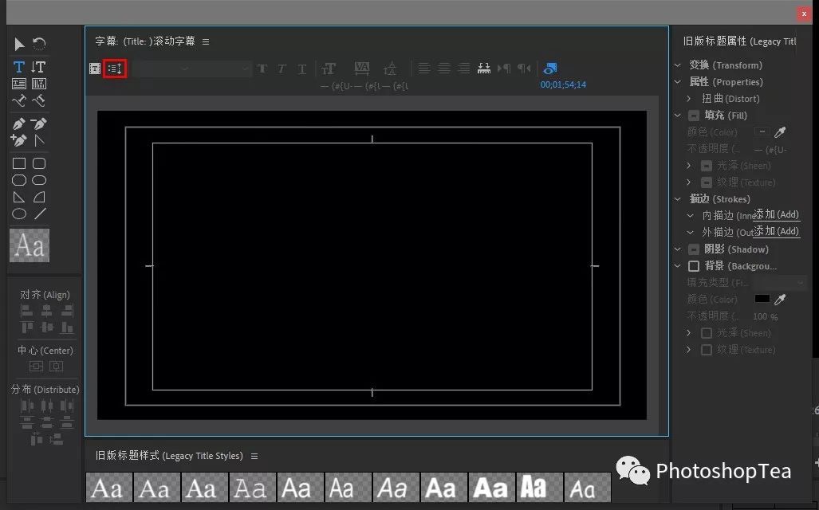The height and width of the screenshot is (510, 819).
Task: Open the font family dropdown
Action: pyautogui.click(x=161, y=69)
